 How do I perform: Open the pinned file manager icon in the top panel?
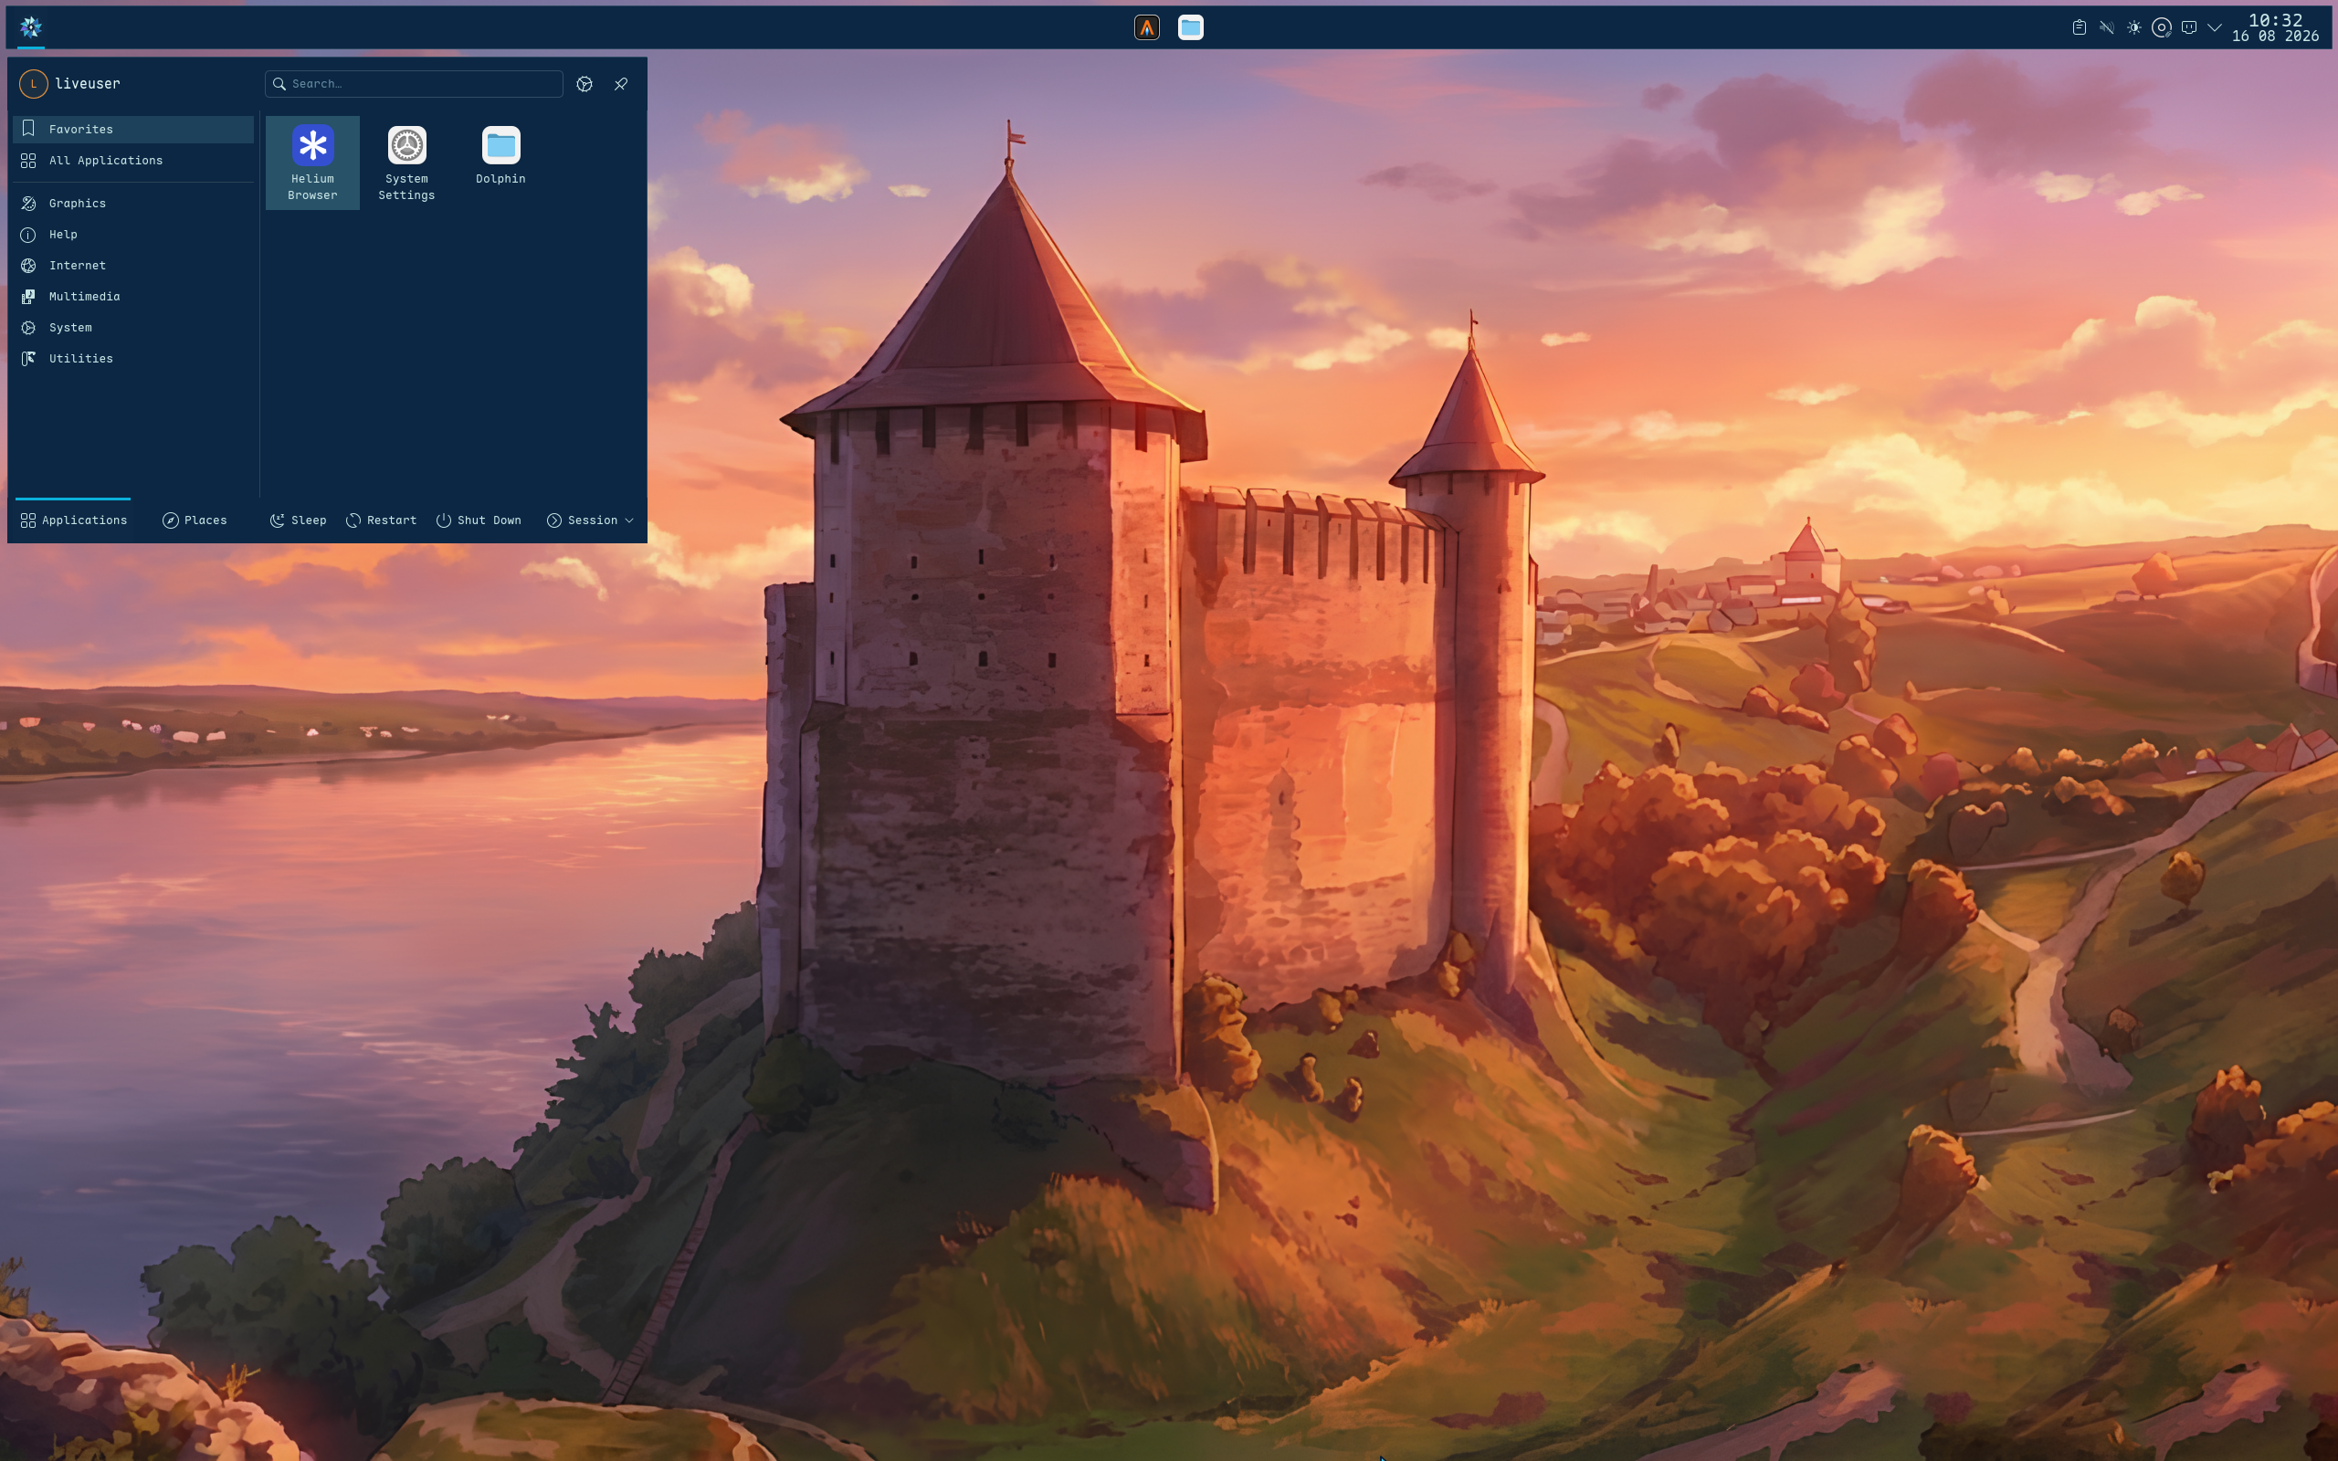pyautogui.click(x=1190, y=27)
